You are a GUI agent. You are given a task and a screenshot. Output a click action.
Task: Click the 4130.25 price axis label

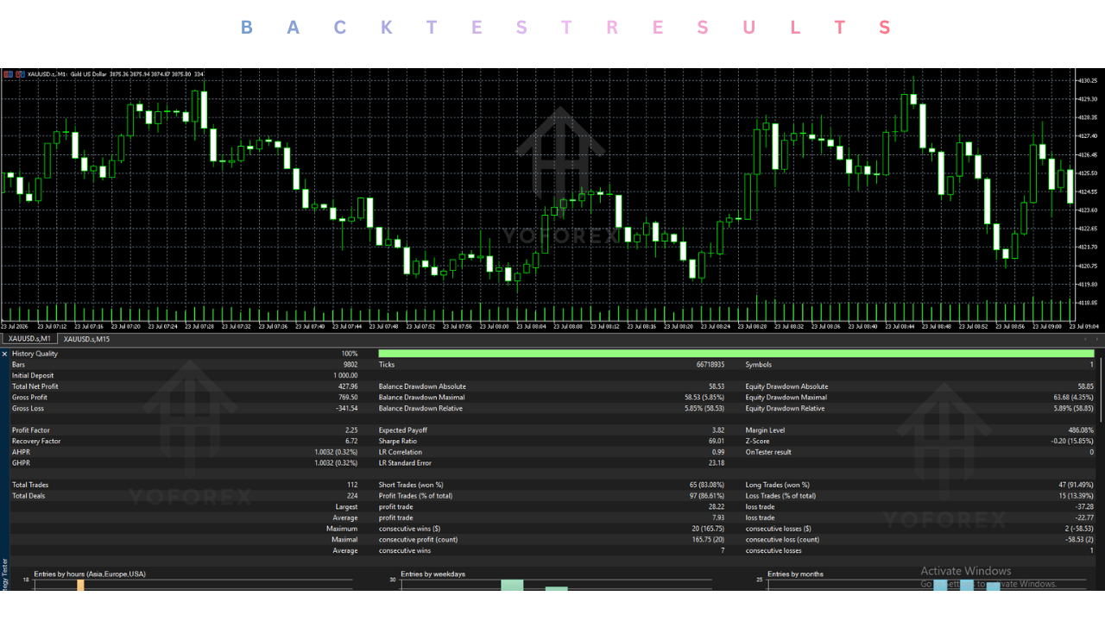coord(1088,80)
